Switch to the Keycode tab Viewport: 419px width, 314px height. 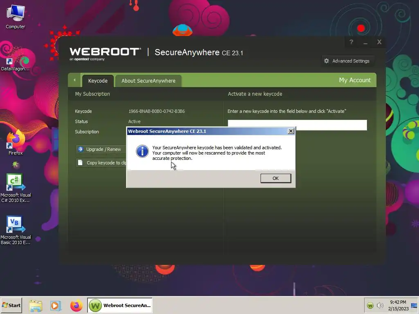click(98, 81)
